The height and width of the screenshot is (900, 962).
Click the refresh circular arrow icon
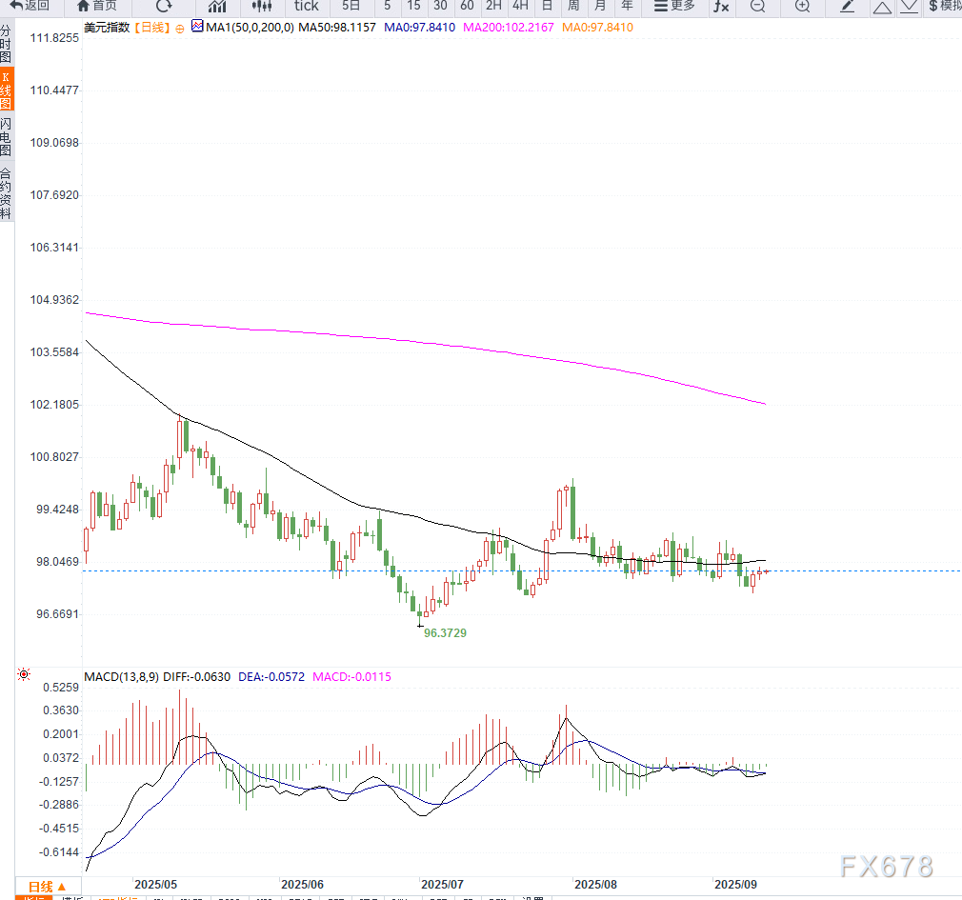pos(164,6)
